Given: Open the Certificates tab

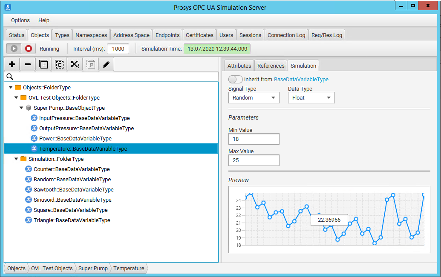Looking at the screenshot, I should (199, 35).
